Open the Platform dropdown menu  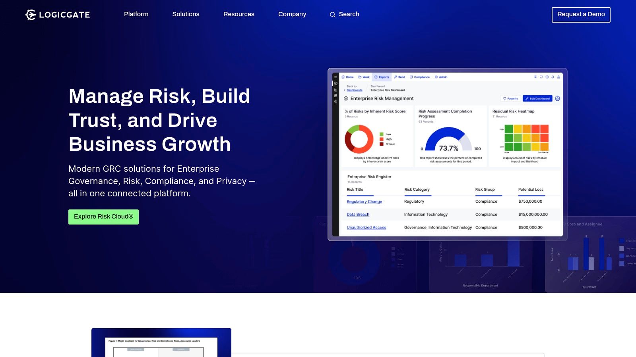click(136, 14)
